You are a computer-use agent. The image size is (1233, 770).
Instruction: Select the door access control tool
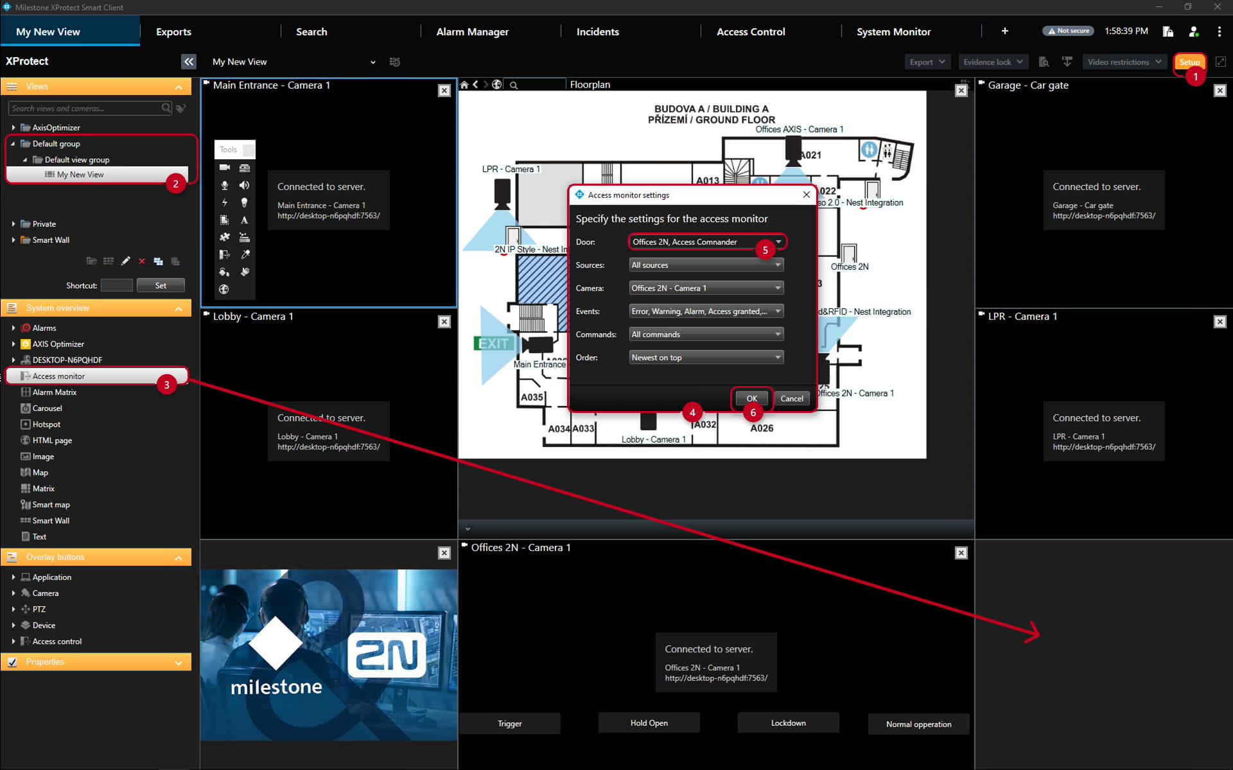point(224,254)
